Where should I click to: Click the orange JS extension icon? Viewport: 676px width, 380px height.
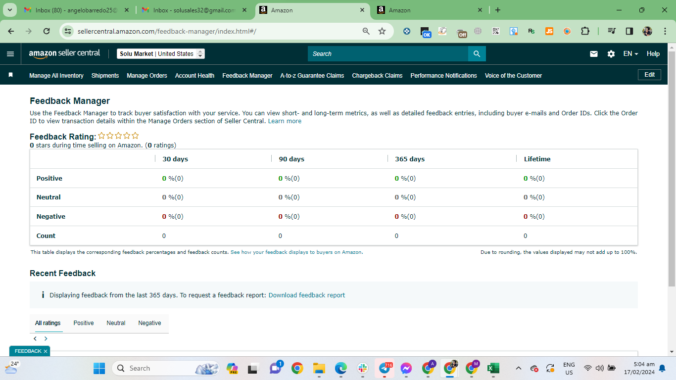pos(549,31)
